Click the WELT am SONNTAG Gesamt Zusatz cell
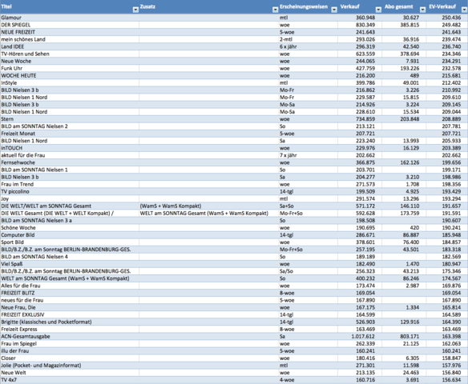Screen dimensions: 468x384 [x=208, y=214]
